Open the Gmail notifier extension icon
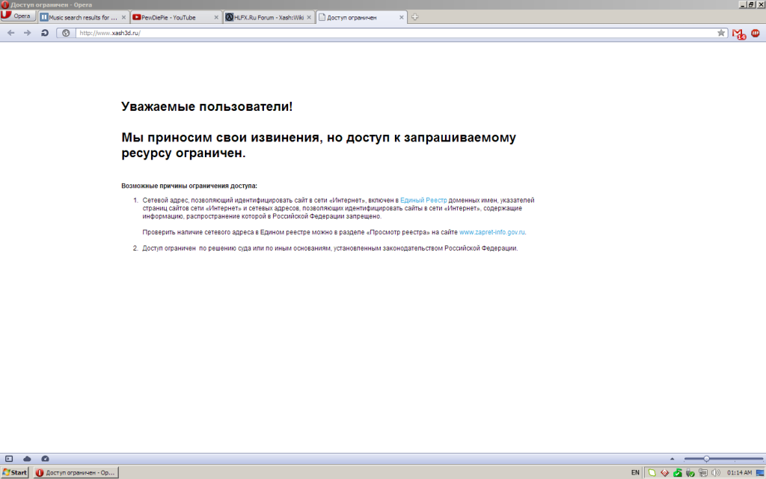Viewport: 766px width, 479px height. tap(738, 33)
